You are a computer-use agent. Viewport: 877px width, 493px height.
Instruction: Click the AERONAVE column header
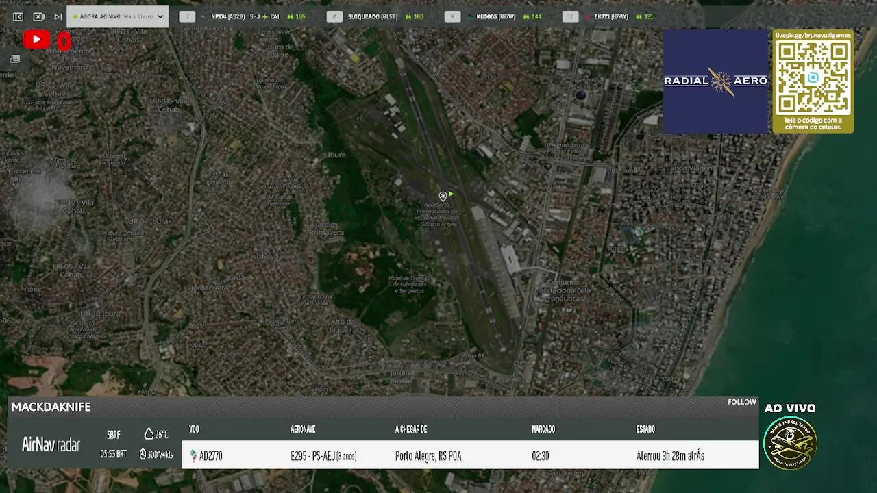coord(303,429)
